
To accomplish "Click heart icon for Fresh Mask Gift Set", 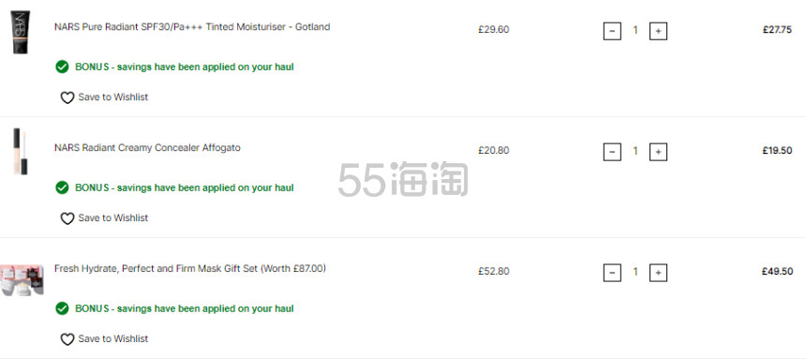I will point(67,339).
